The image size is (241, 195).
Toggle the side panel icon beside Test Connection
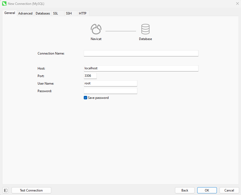coord(6,190)
